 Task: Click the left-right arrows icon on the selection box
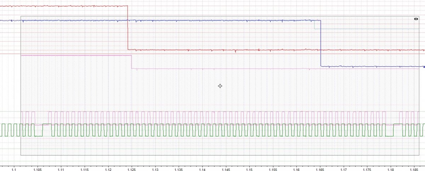click(x=416, y=19)
